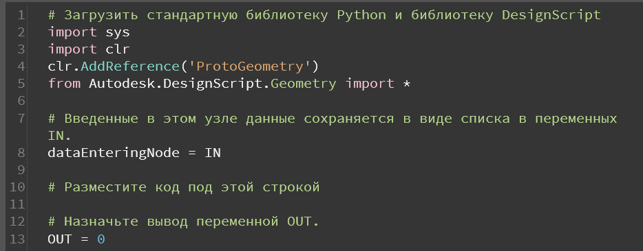Click the 'IN' value on line 8
Viewport: 643px width, 251px height.
pos(213,153)
